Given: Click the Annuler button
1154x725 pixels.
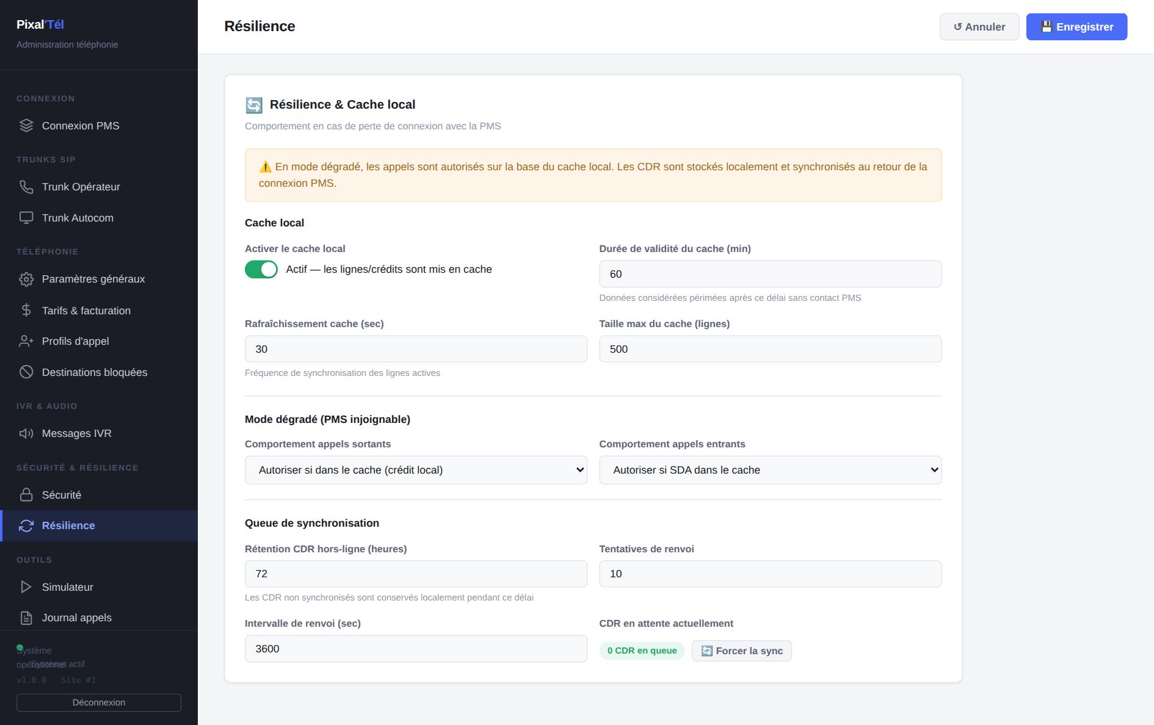Looking at the screenshot, I should pos(979,27).
